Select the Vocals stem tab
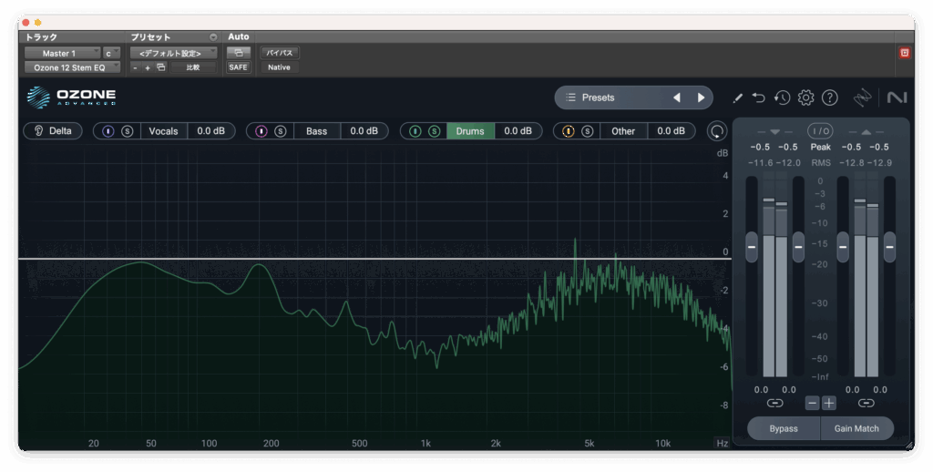Viewport: 933px width, 472px height. tap(163, 131)
